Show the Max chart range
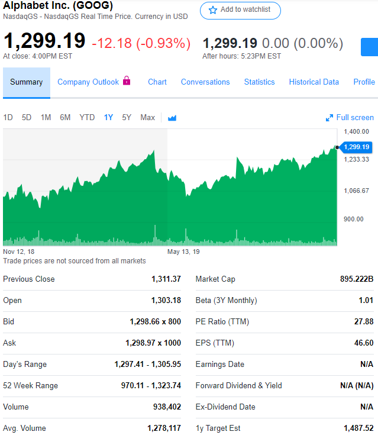Image resolution: width=378 pixels, height=435 pixels. pos(147,118)
